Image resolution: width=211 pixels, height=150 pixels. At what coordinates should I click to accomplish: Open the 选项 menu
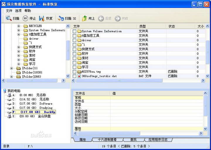pyautogui.click(x=18, y=11)
